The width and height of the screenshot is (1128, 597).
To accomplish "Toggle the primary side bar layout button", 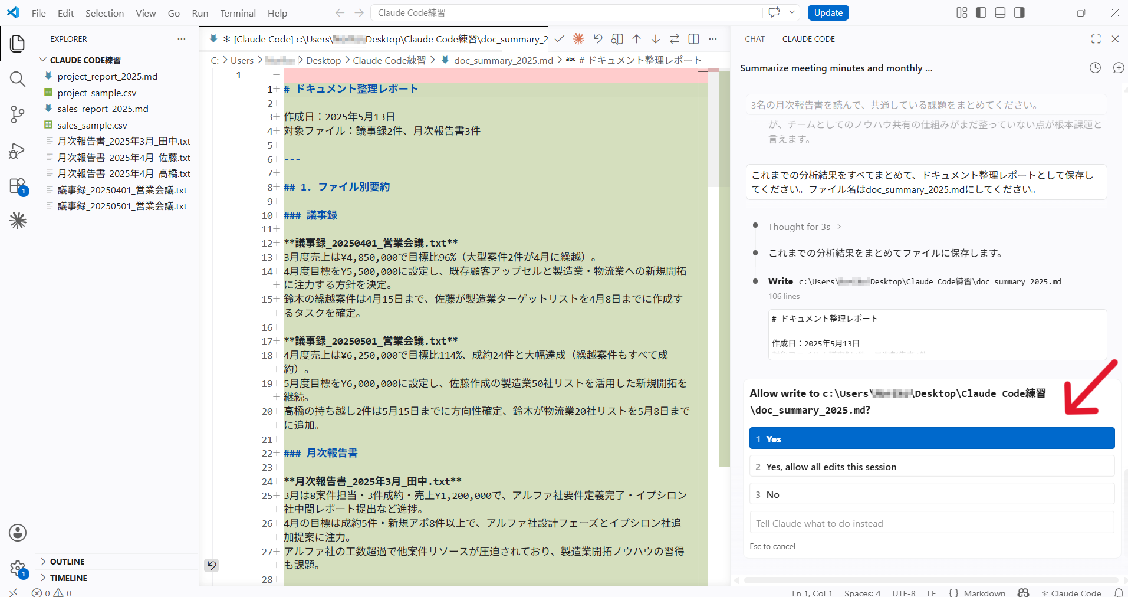I will point(981,13).
